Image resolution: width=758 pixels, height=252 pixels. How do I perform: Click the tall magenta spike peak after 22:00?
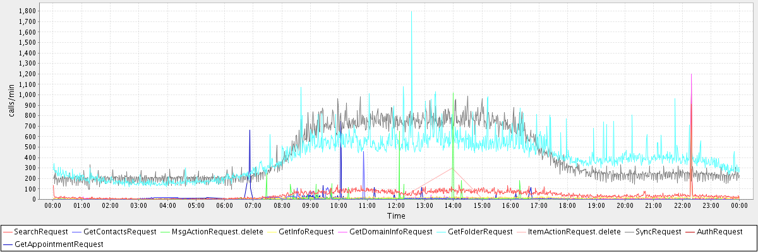tap(691, 75)
